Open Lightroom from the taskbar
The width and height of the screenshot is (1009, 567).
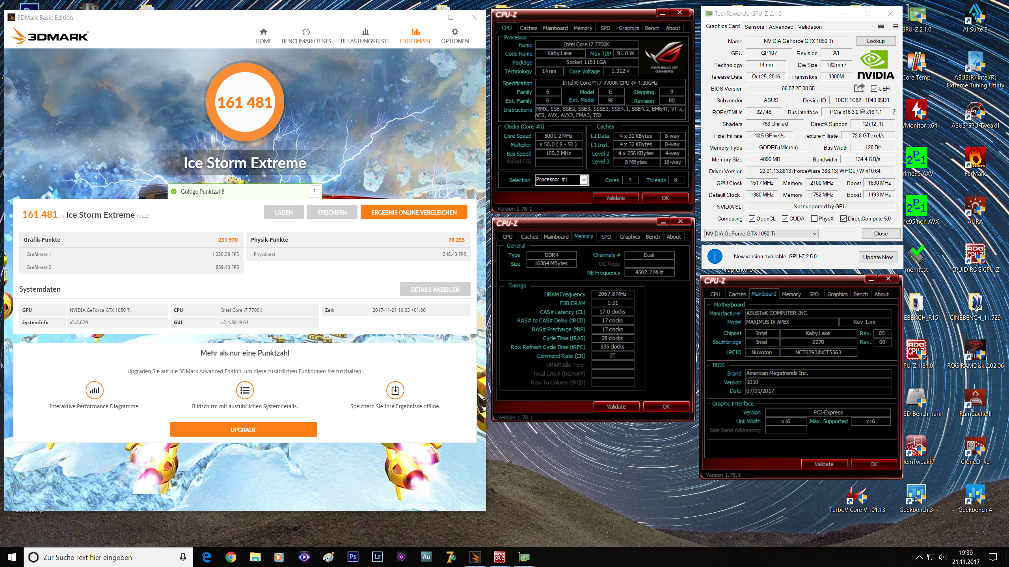click(377, 557)
